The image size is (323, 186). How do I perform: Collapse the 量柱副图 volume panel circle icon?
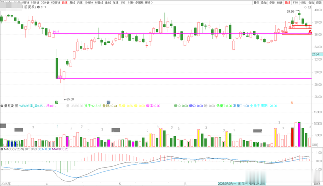pos(2,106)
